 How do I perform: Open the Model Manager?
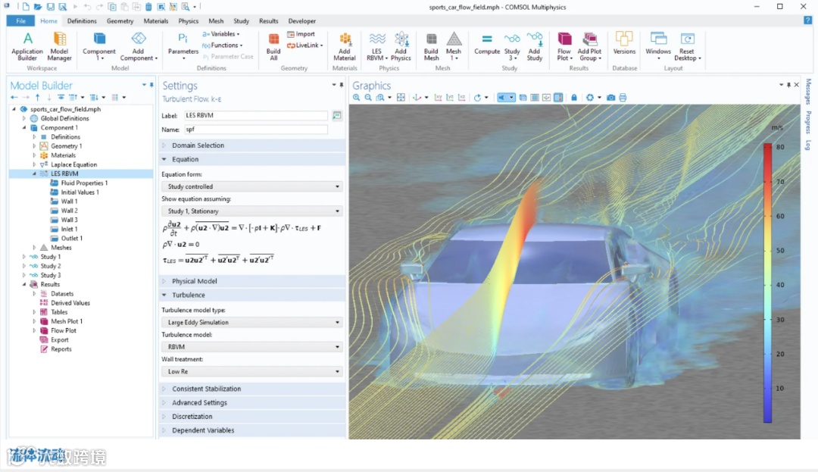[x=60, y=46]
